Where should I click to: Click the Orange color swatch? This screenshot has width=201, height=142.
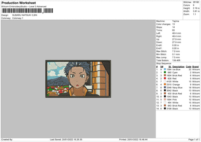click(165, 84)
